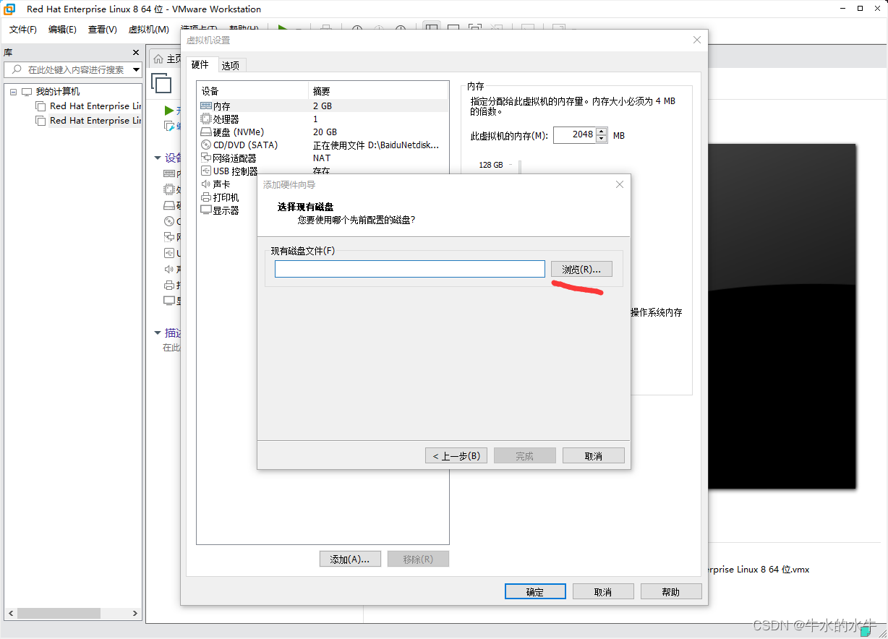This screenshot has height=639, width=888.
Task: Select the 显示器 monitor icon
Action: (x=206, y=210)
